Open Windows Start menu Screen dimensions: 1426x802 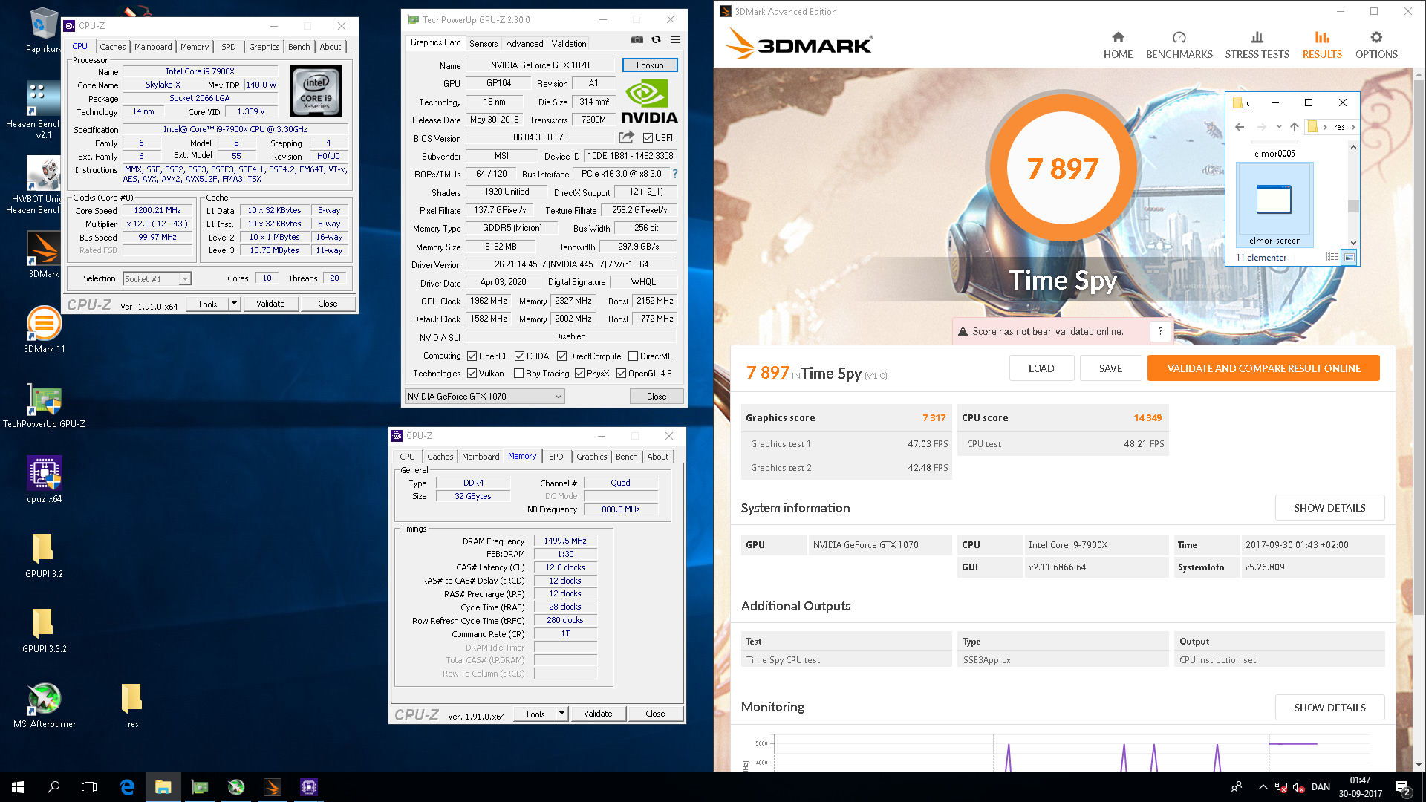[x=18, y=787]
